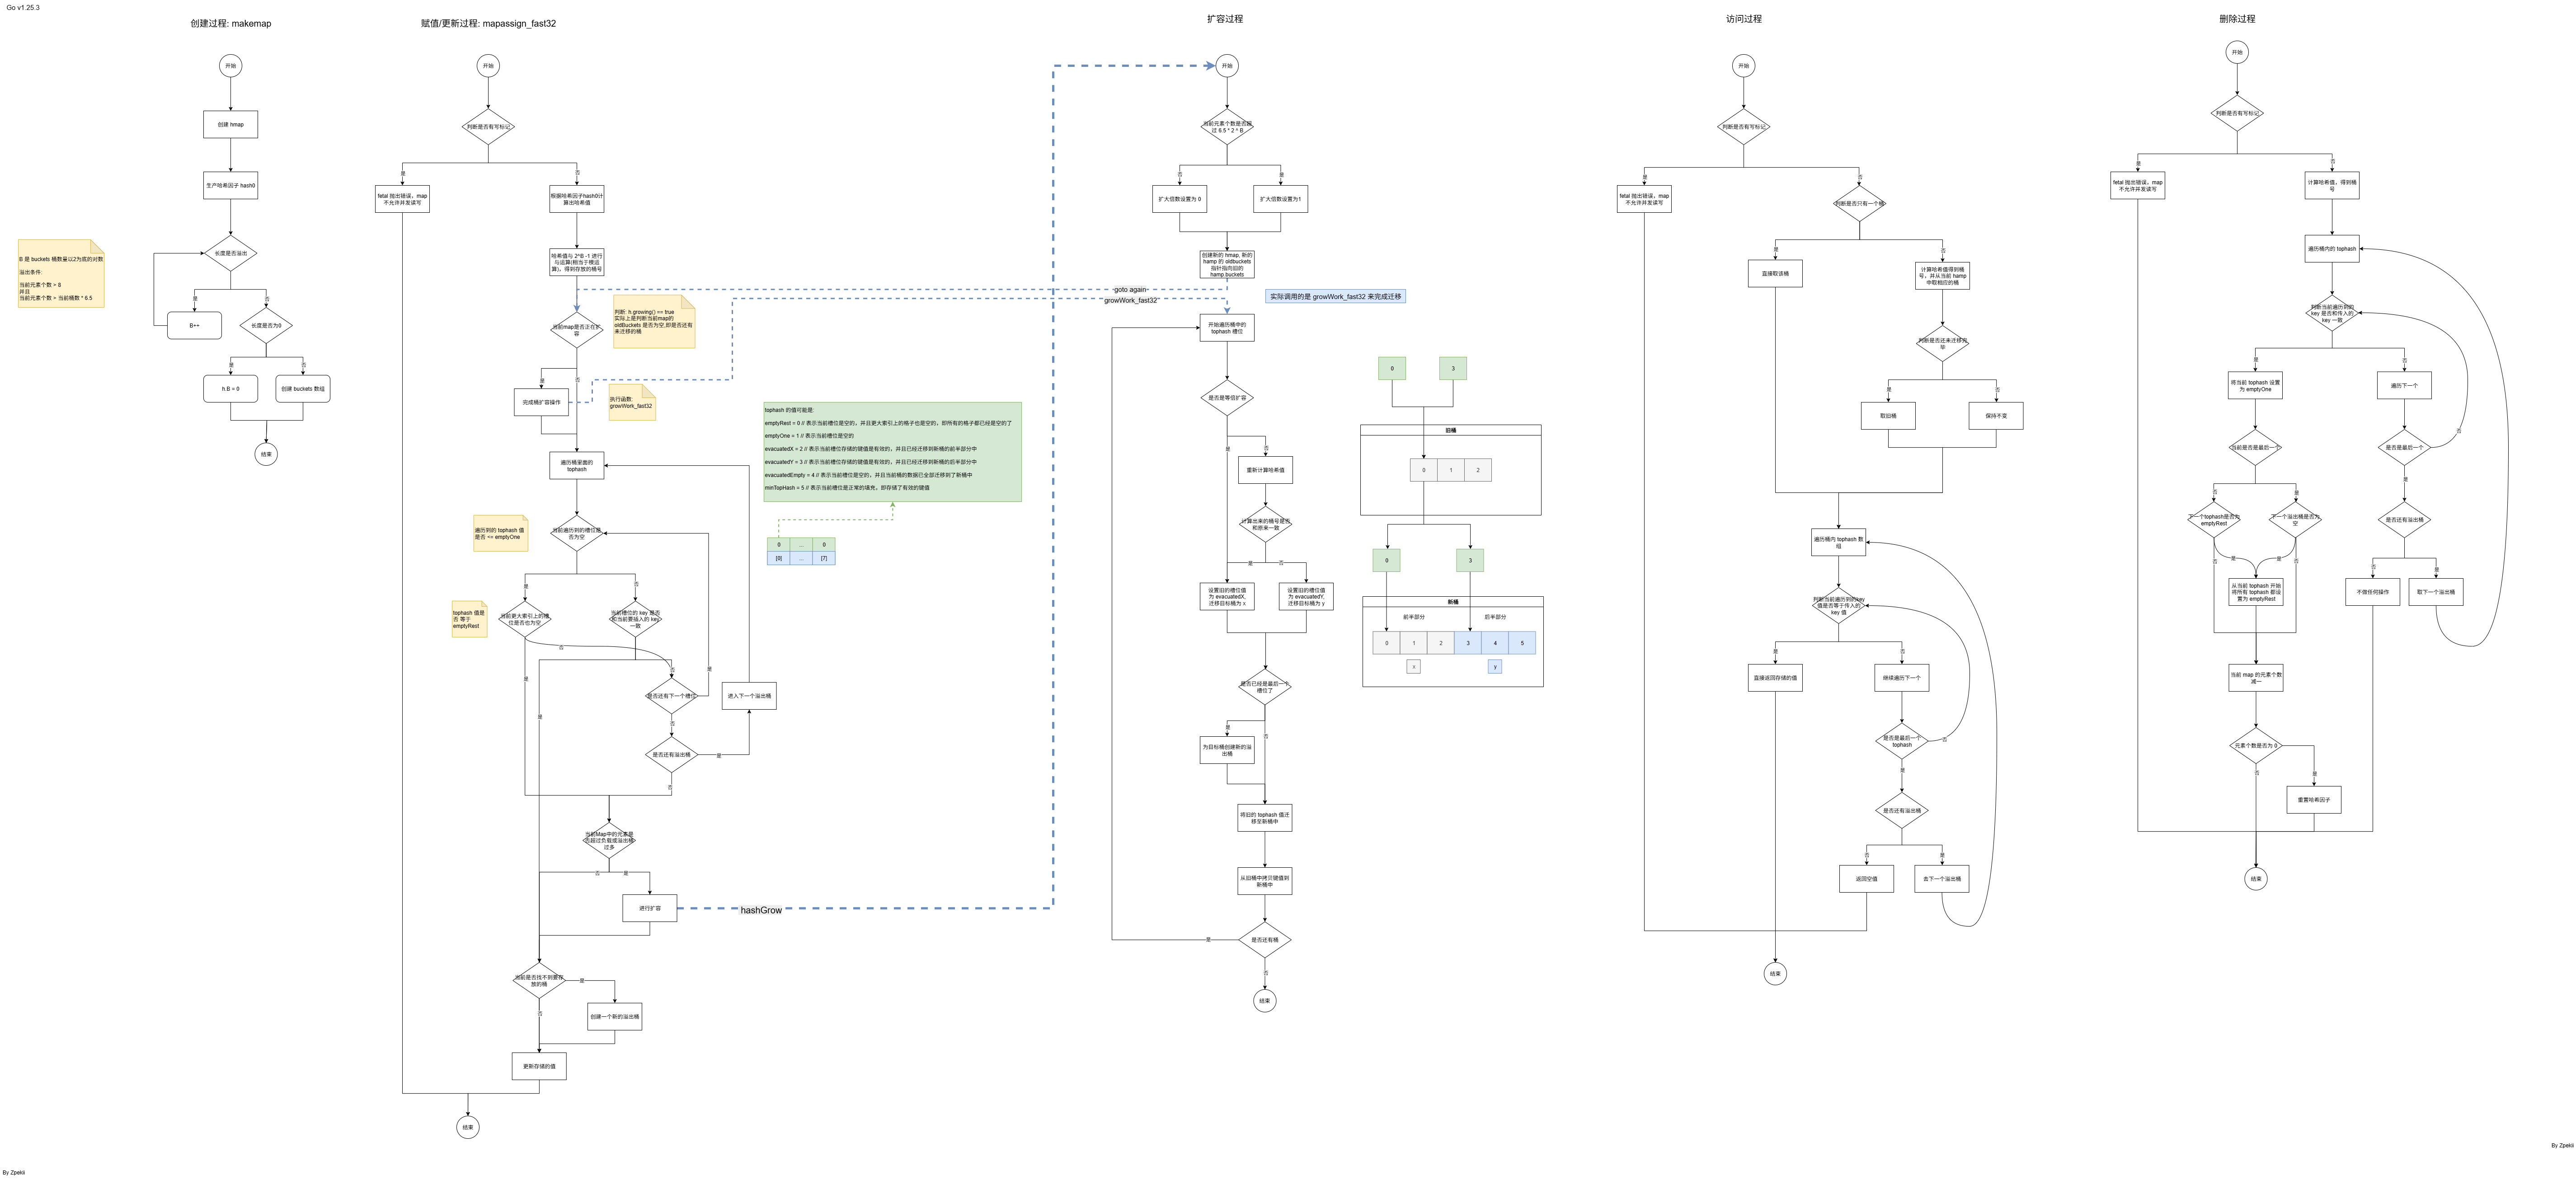Click the '创建 hmap' process box
Viewport: 2576px width, 1179px height.
coord(230,125)
